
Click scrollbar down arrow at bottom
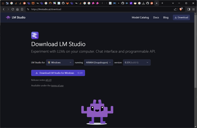(x=195, y=127)
